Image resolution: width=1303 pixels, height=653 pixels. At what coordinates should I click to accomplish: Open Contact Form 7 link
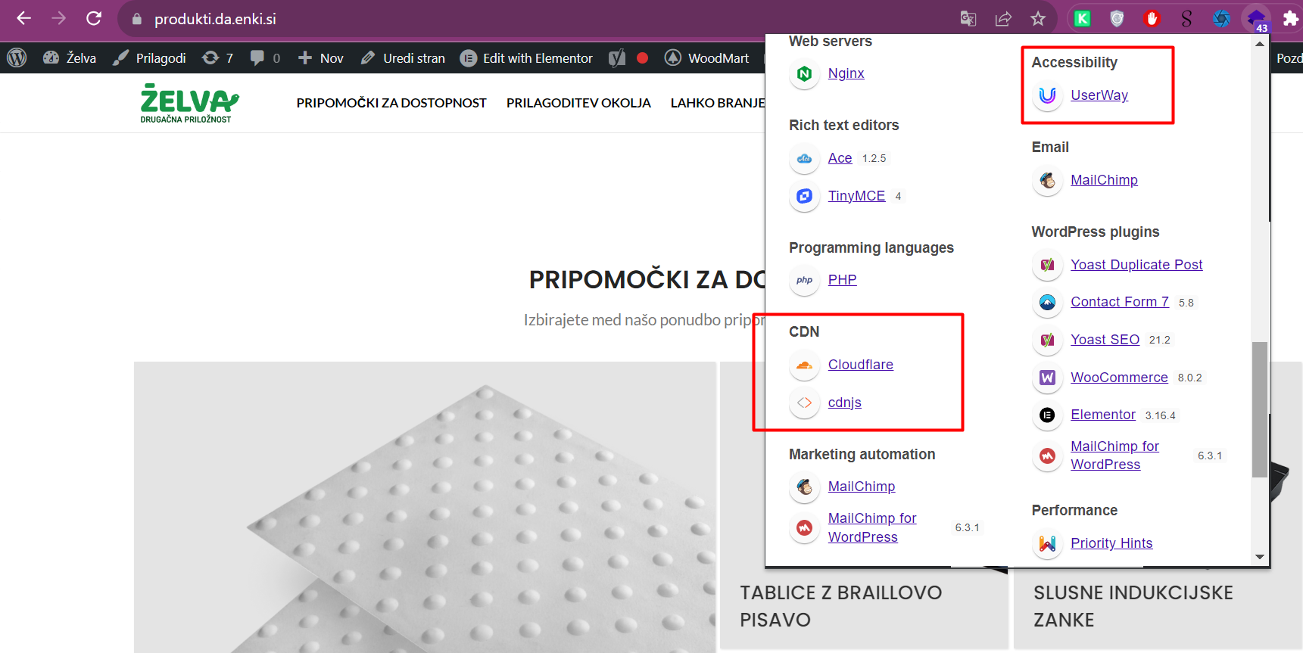pos(1119,302)
